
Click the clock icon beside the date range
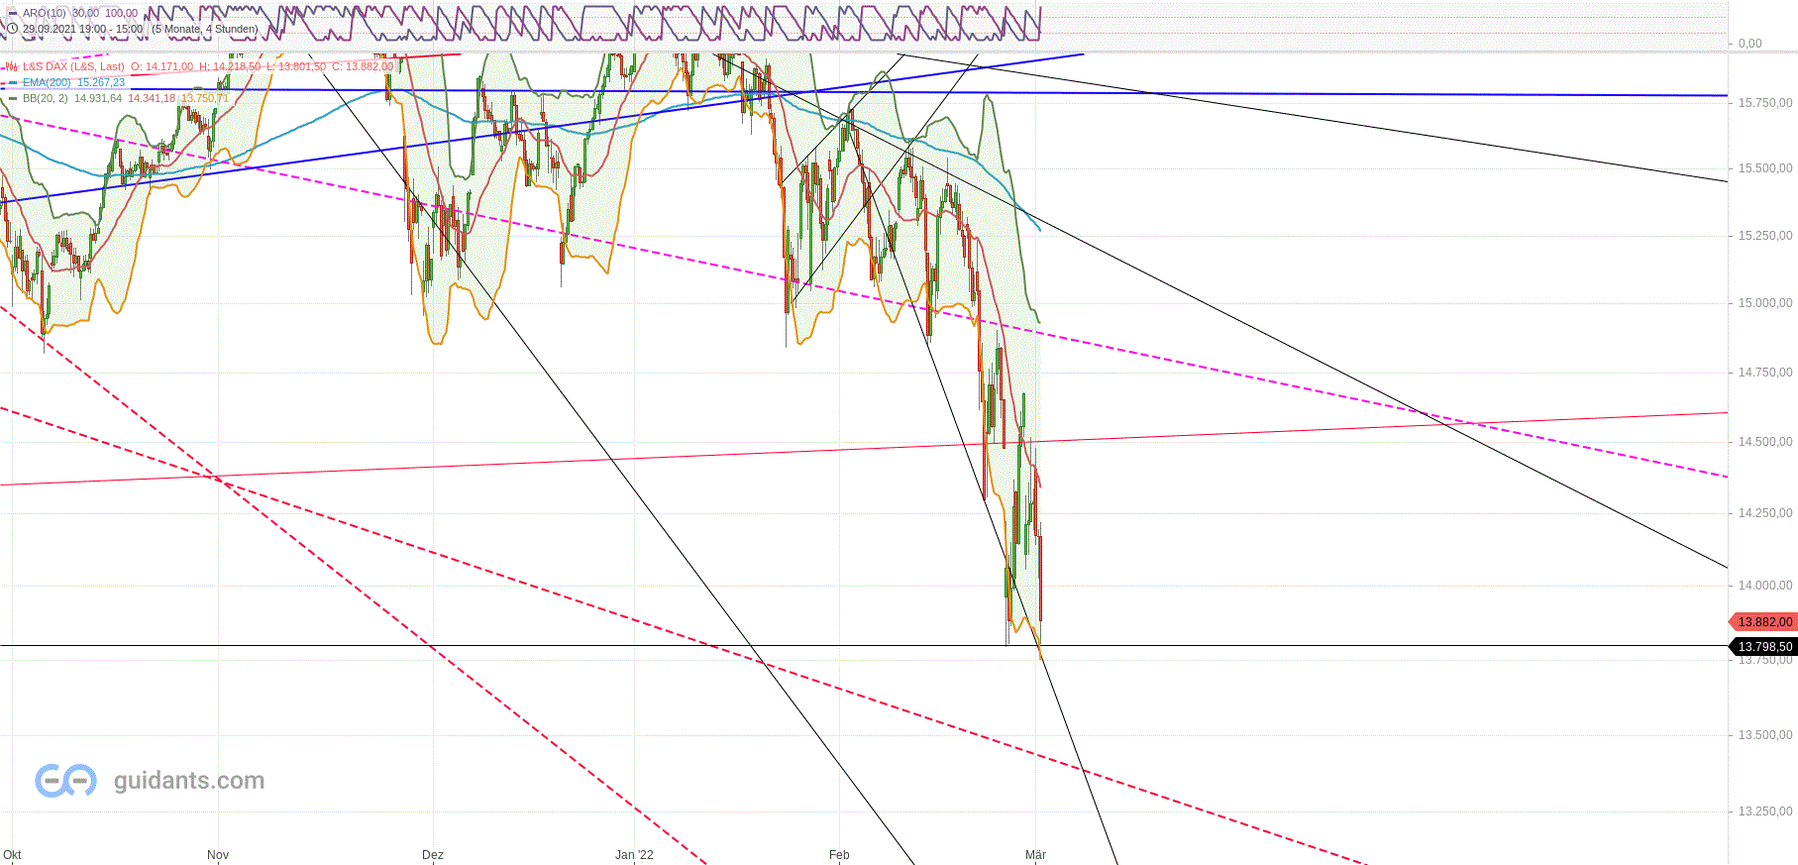point(13,29)
